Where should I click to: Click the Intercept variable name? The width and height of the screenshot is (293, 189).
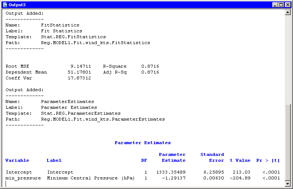click(x=19, y=172)
